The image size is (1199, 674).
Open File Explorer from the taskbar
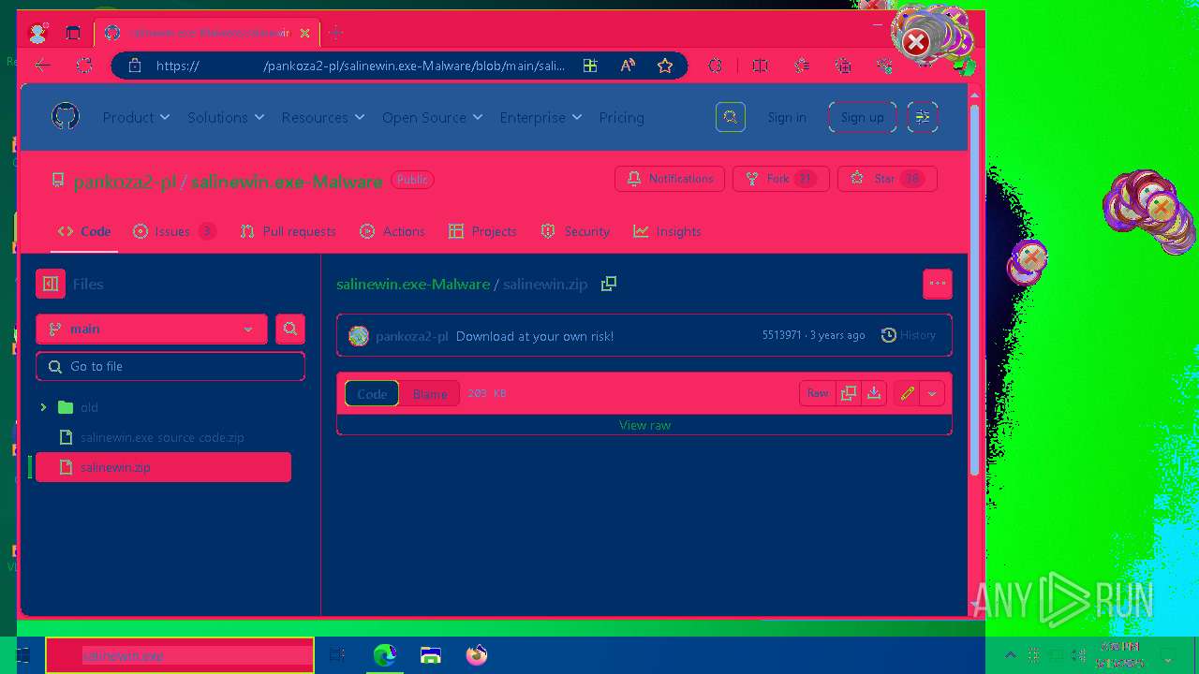(x=431, y=655)
